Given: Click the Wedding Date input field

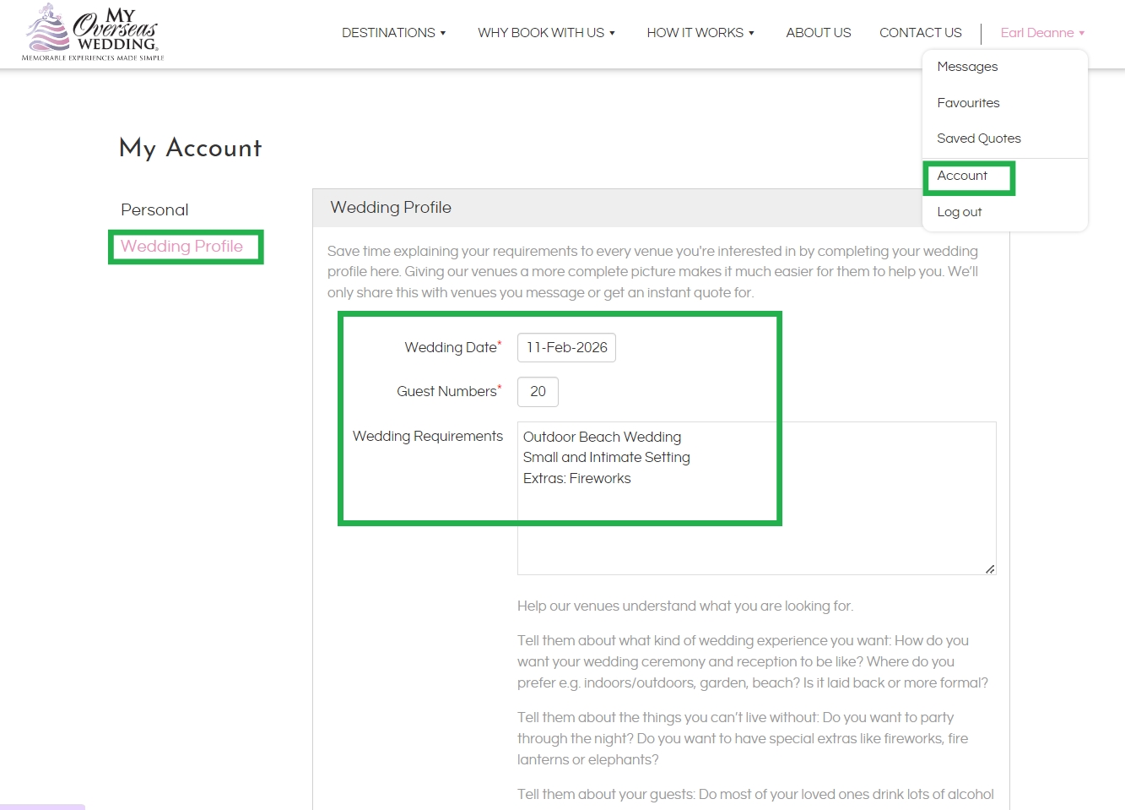Looking at the screenshot, I should click(566, 347).
